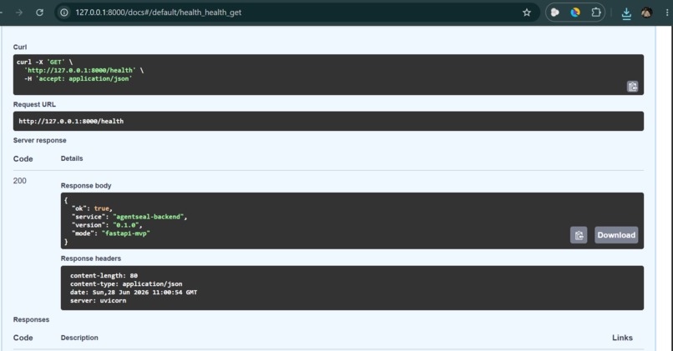
Task: Reload the page with the refresh icon
Action: pyautogui.click(x=39, y=13)
